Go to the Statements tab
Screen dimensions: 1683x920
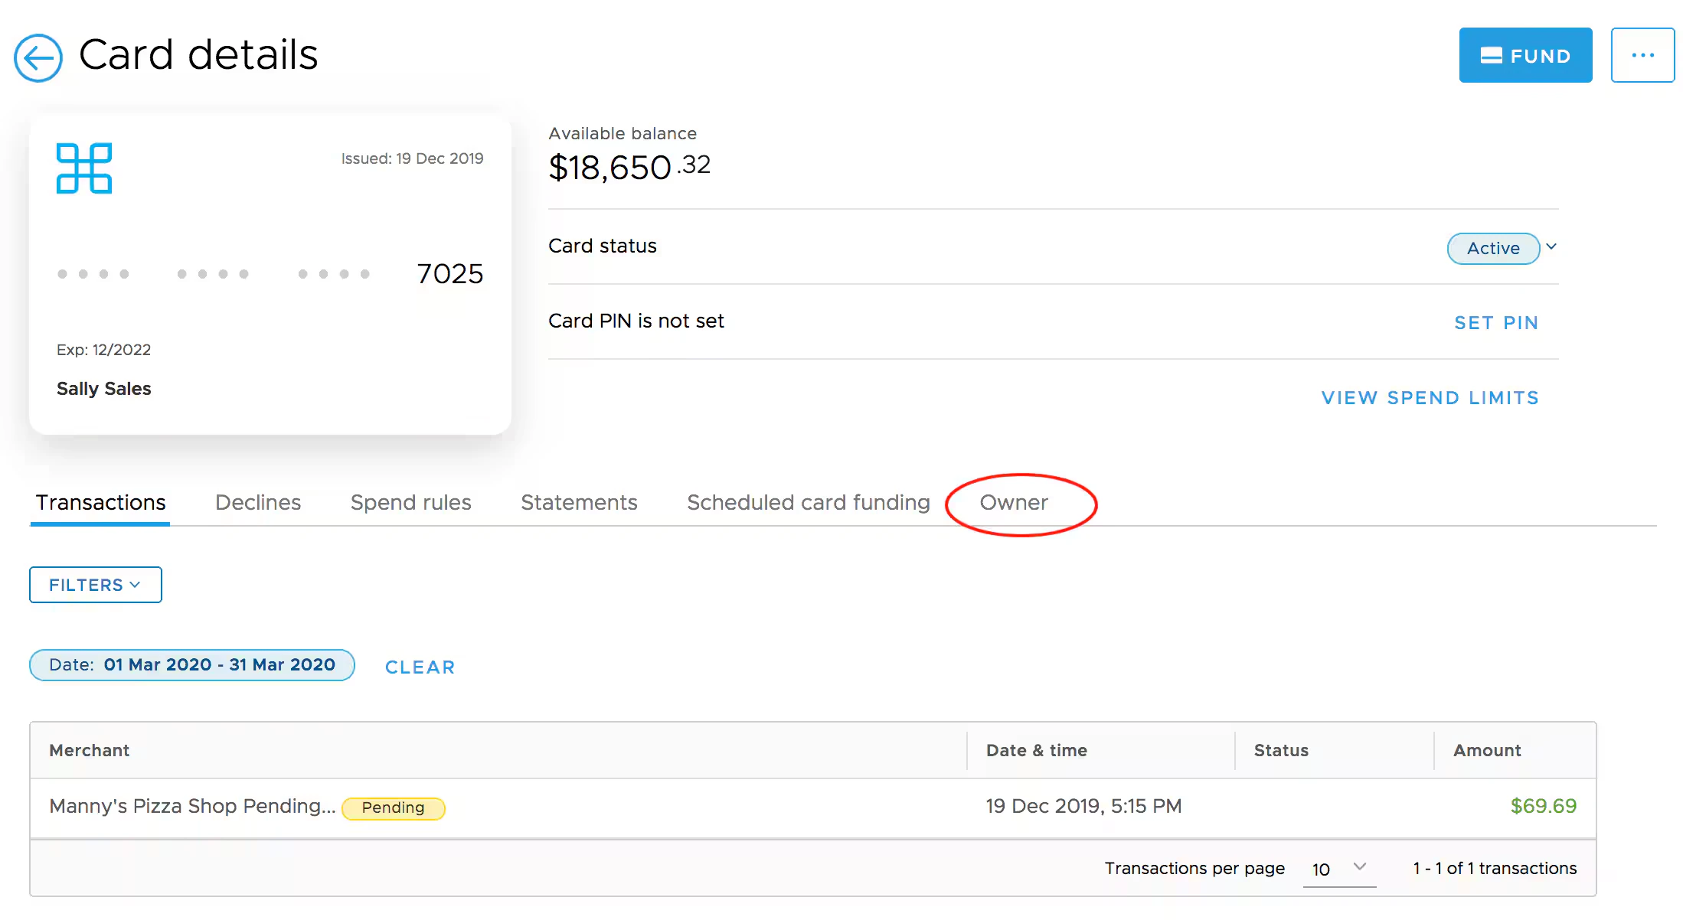point(579,502)
